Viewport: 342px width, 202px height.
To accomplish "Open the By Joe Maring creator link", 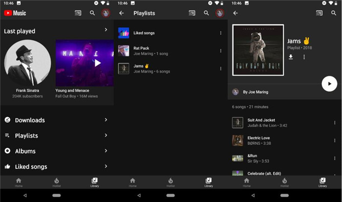I will (x=250, y=92).
